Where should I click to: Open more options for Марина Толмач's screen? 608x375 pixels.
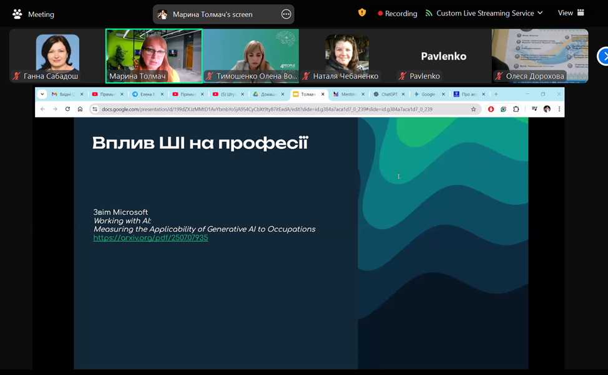coord(286,14)
